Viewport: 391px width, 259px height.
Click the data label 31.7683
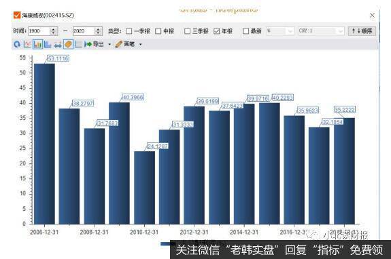point(107,123)
